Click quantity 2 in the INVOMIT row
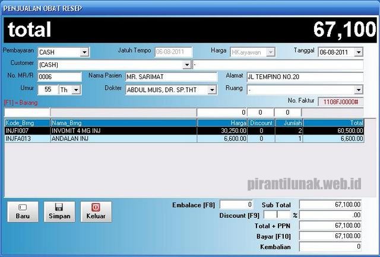The image size is (380, 257). pos(289,131)
